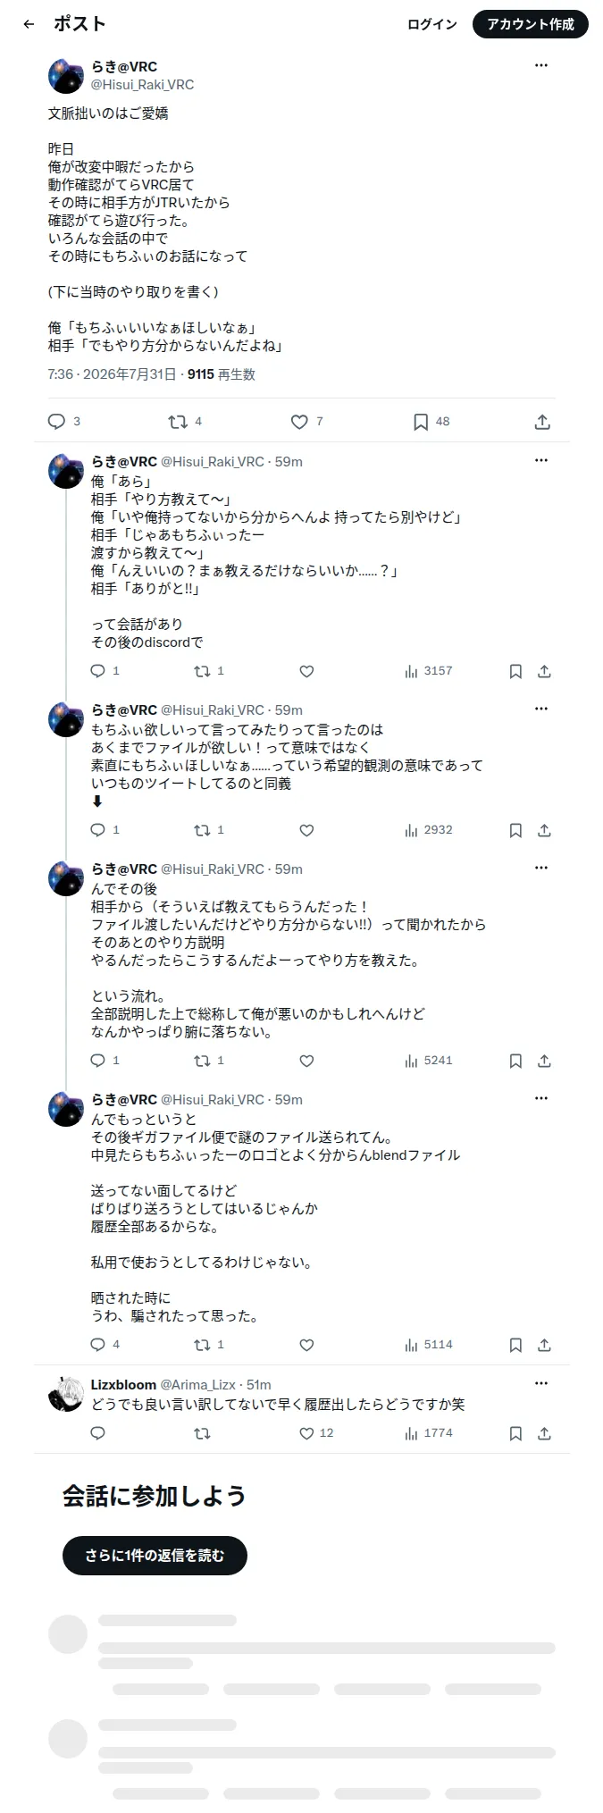Image resolution: width=603 pixels, height=1813 pixels.
Task: Open @Arima_Lizx profile link
Action: point(197,1384)
